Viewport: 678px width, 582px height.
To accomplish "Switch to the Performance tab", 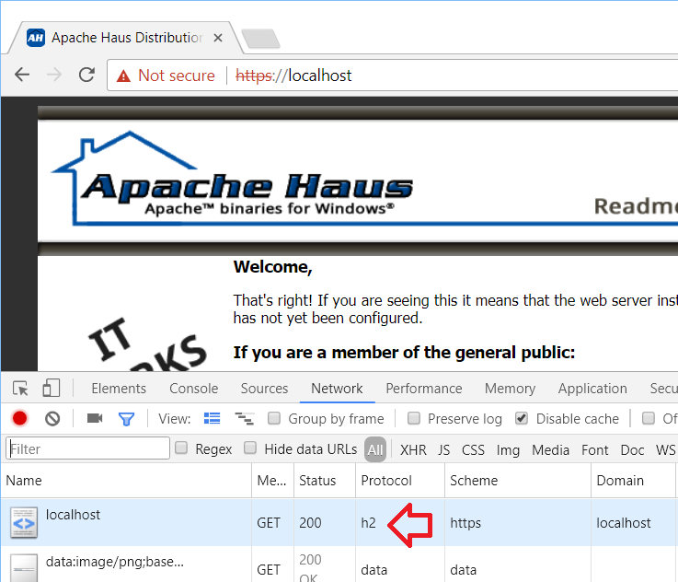I will click(423, 389).
